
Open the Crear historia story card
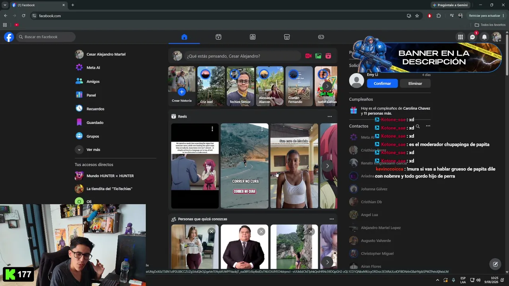182,86
